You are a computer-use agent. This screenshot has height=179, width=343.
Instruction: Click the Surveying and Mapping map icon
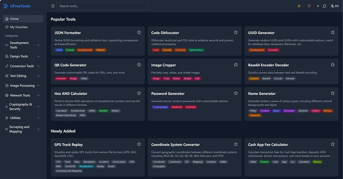click(6, 129)
